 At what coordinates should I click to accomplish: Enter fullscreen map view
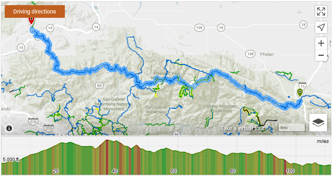(x=321, y=11)
